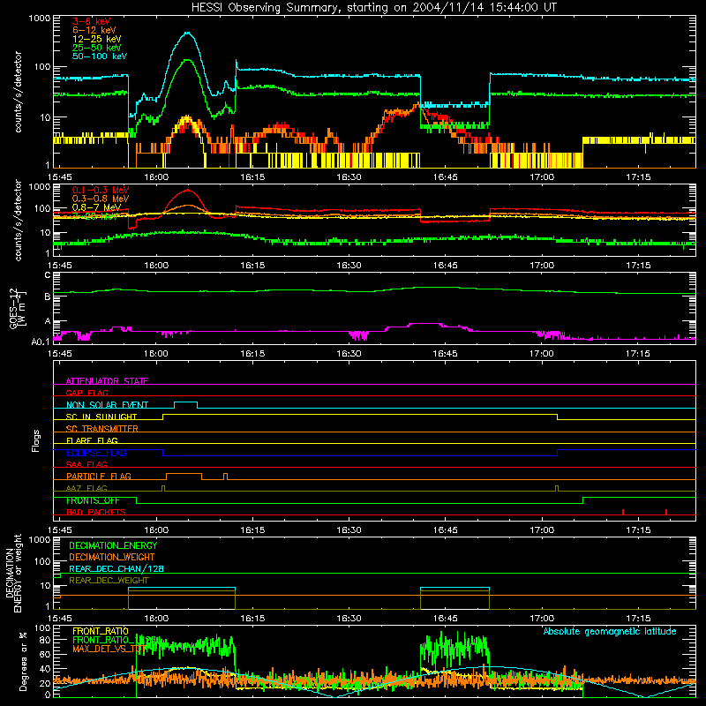The image size is (706, 706).
Task: Select the 25-50 keV legend label
Action: [x=96, y=48]
